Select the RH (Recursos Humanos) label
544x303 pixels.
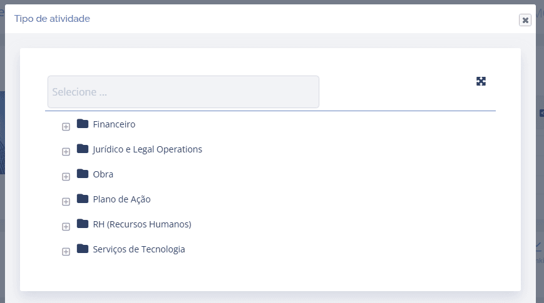[x=142, y=224]
